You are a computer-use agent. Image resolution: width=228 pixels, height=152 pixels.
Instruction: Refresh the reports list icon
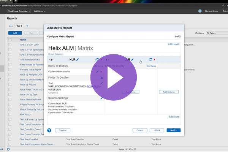[x=8, y=149]
